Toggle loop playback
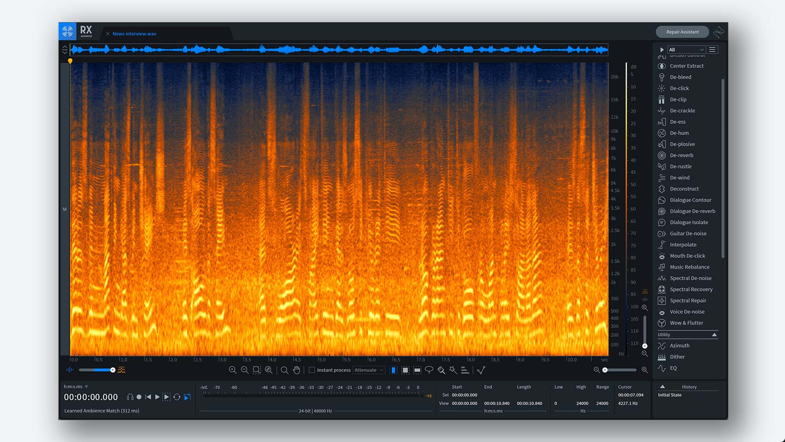The height and width of the screenshot is (442, 785). click(x=177, y=397)
